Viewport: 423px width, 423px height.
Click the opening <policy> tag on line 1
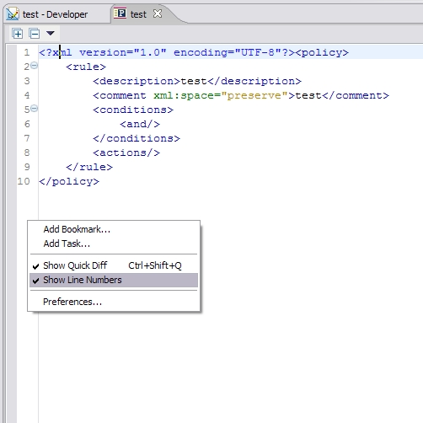tap(322, 53)
